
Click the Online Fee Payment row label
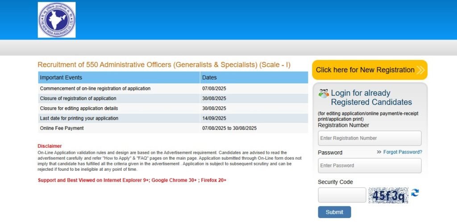click(62, 128)
